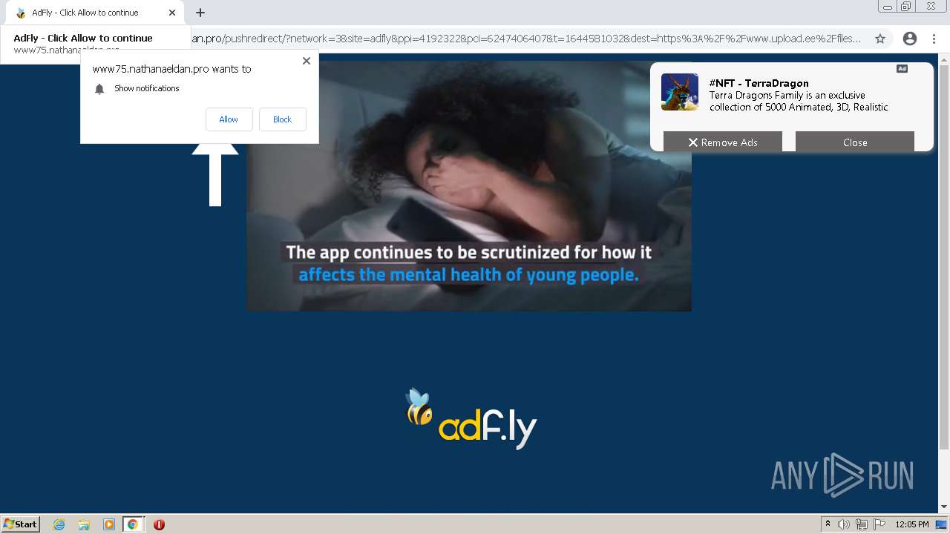The width and height of the screenshot is (950, 534).
Task: Close the notification permission prompt
Action: pos(306,61)
